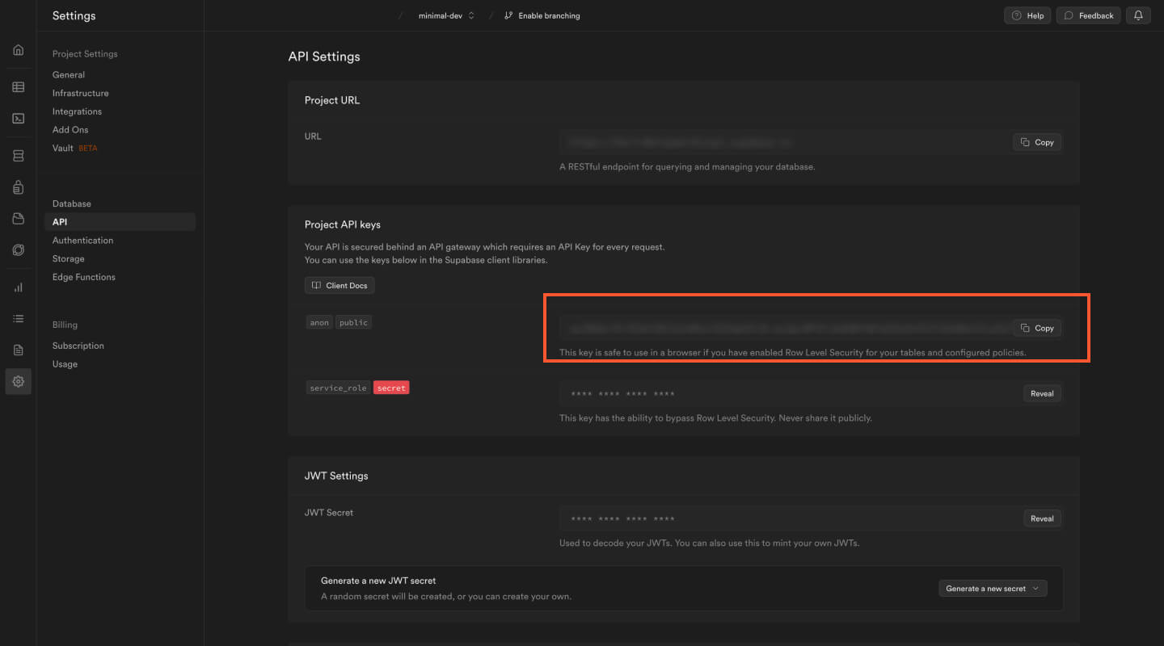This screenshot has width=1164, height=646.
Task: Open the minimal-dev project switcher
Action: point(446,15)
